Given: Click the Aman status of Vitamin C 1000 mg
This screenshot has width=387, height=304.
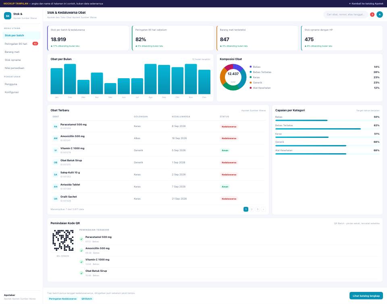Looking at the screenshot, I should [x=225, y=150].
